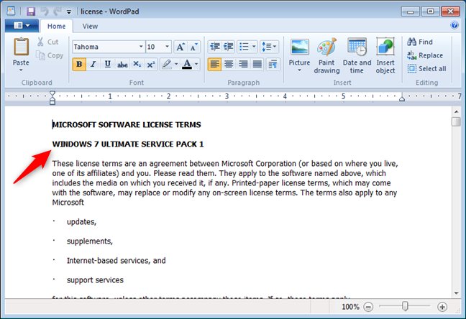Click Replace in Editing group
This screenshot has height=319, width=466.
point(425,55)
